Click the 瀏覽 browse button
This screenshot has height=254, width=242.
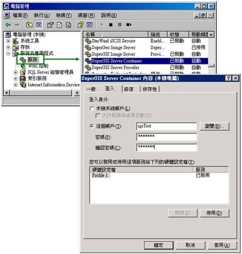pyautogui.click(x=214, y=126)
